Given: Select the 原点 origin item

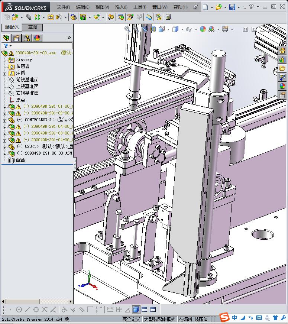Looking at the screenshot, I should (x=21, y=100).
